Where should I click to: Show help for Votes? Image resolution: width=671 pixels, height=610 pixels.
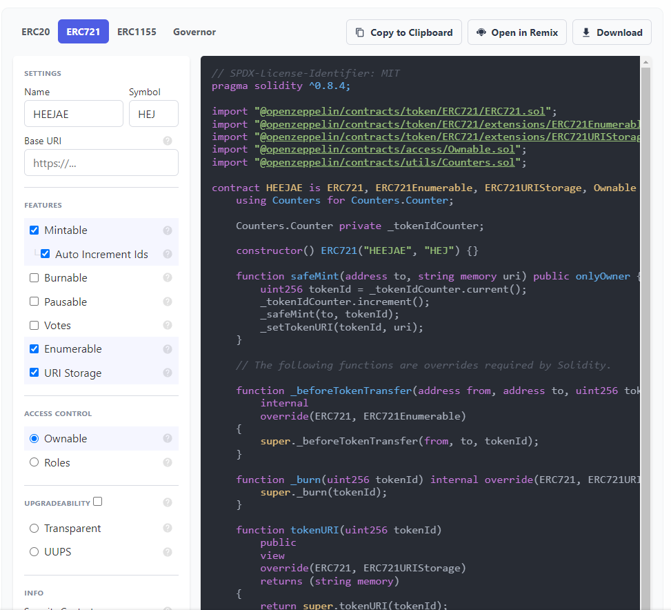[x=168, y=325]
